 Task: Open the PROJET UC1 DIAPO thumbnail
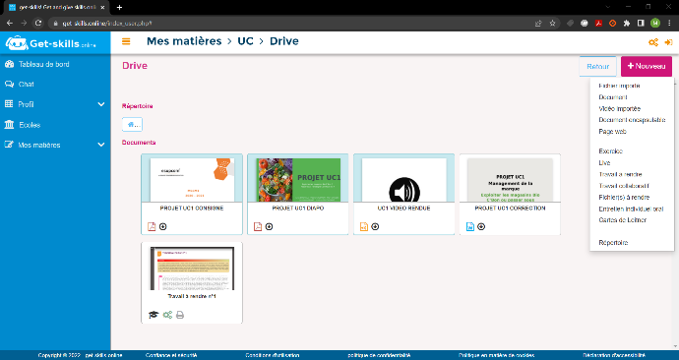298,180
